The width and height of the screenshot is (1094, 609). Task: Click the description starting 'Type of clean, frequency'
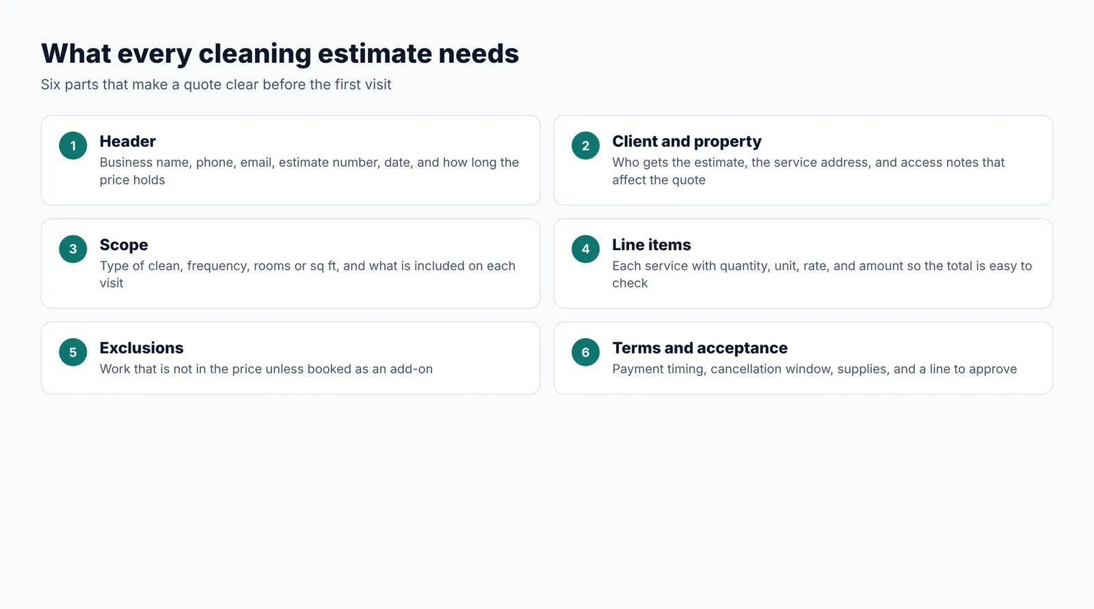click(308, 274)
